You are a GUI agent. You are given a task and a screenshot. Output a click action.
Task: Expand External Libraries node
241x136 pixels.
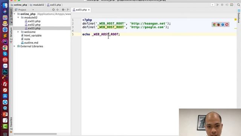15,46
